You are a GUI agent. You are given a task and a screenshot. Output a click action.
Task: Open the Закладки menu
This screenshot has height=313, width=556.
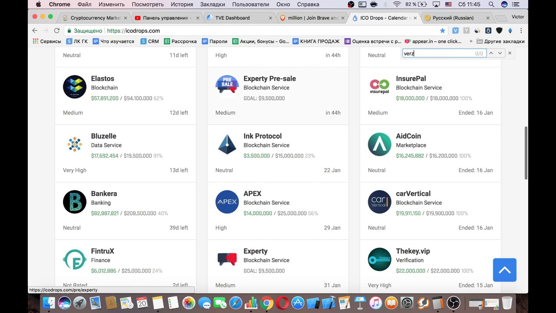click(212, 4)
